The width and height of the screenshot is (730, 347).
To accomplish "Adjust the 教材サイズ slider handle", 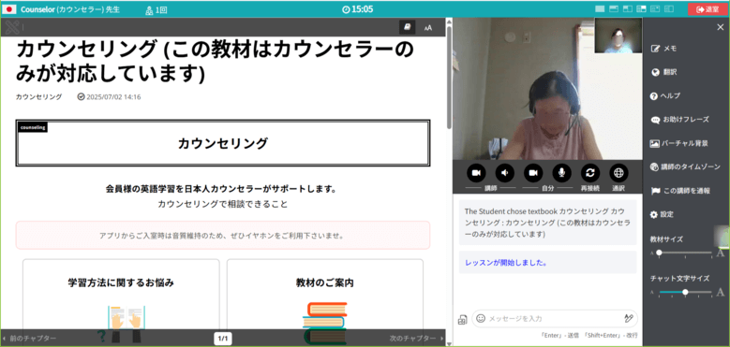I will (659, 253).
